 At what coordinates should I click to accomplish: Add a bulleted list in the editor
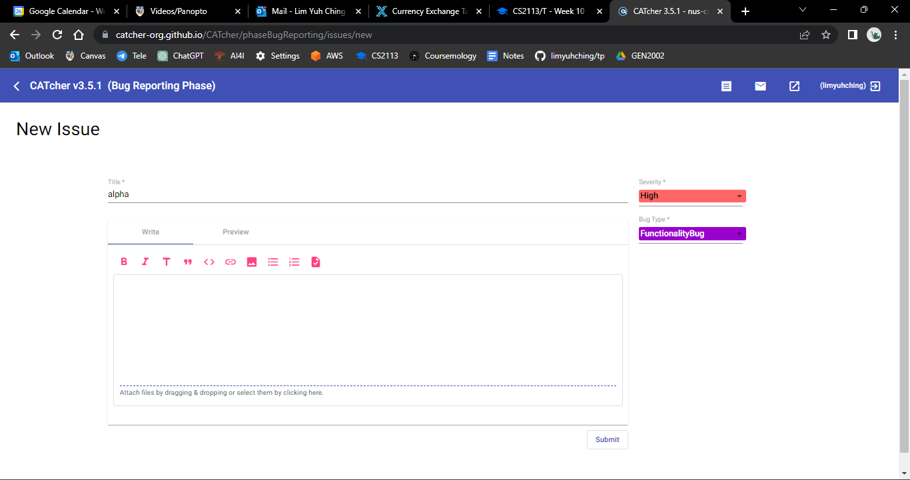click(273, 262)
